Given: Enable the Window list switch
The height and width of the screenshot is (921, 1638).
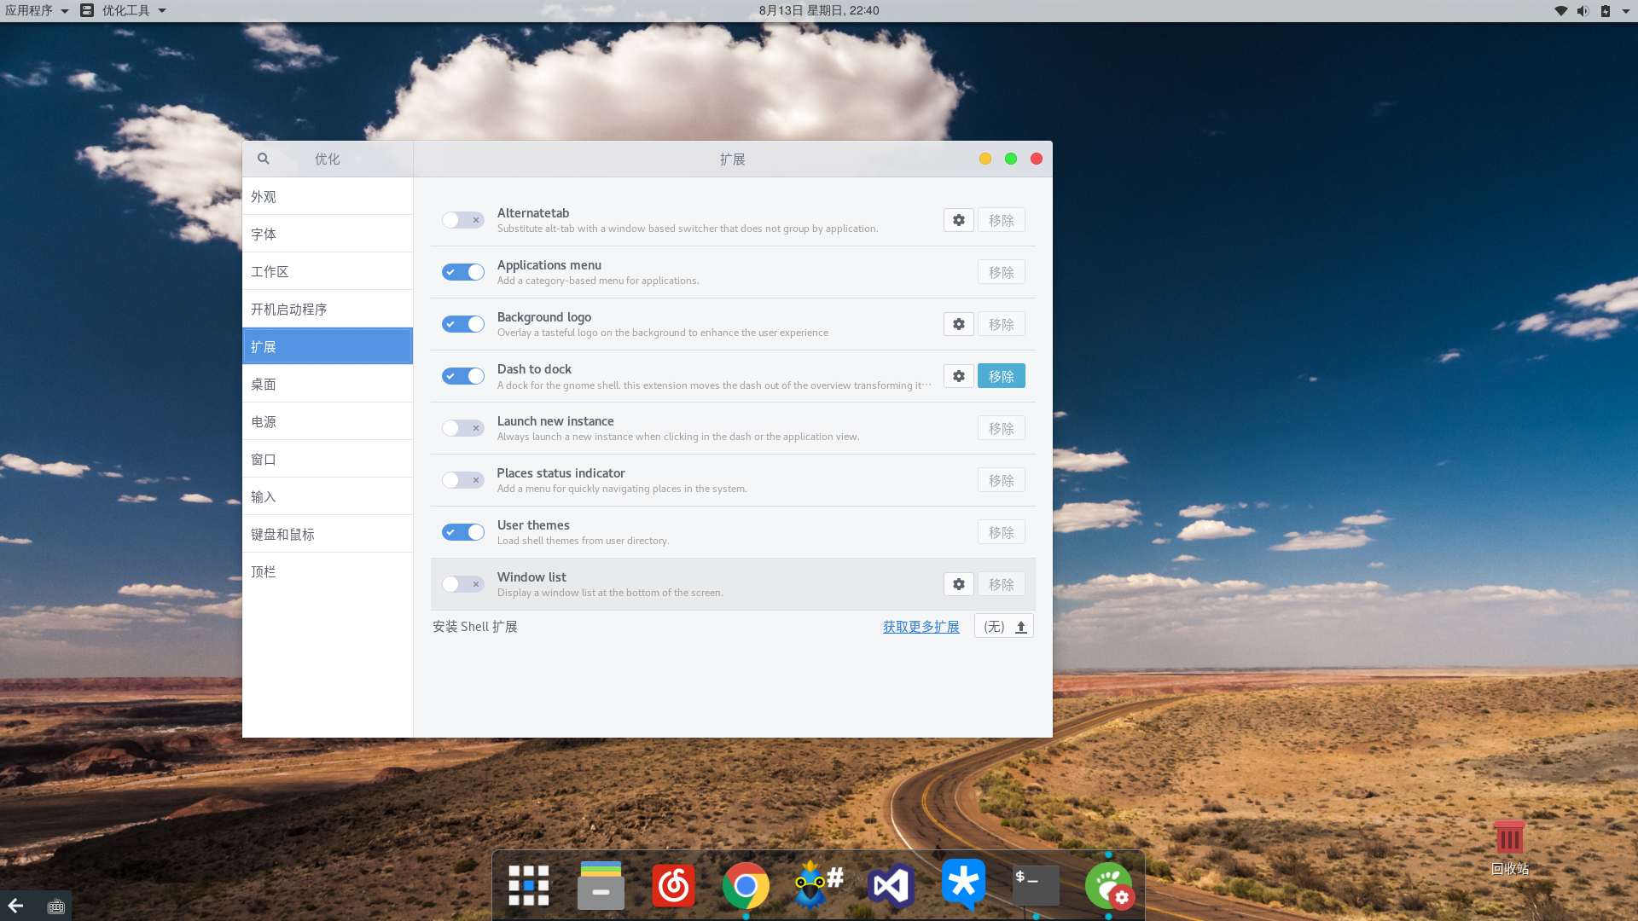Looking at the screenshot, I should coord(463,584).
